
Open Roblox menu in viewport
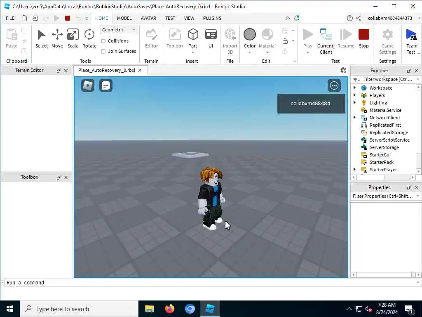(x=88, y=85)
